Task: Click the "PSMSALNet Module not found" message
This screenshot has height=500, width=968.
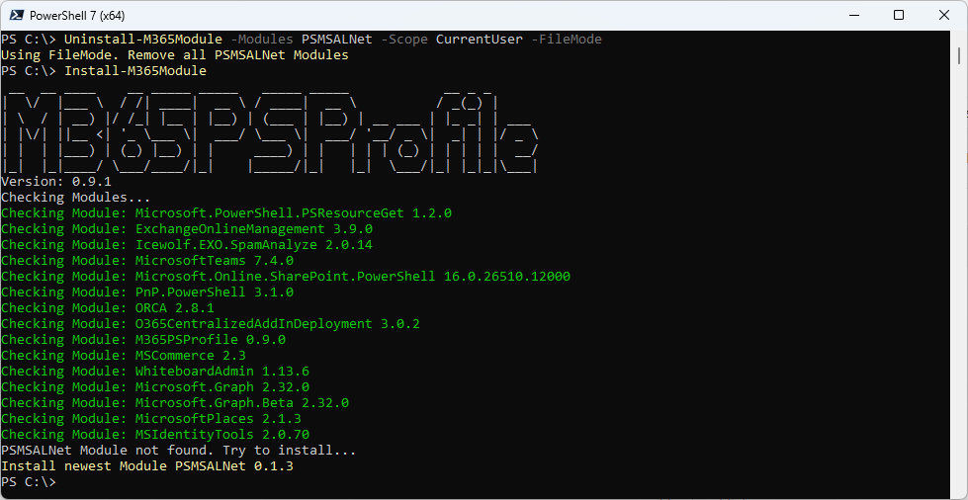Action: pos(178,451)
